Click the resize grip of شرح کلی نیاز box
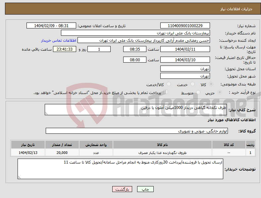The image size is (261, 198). pos(46,114)
